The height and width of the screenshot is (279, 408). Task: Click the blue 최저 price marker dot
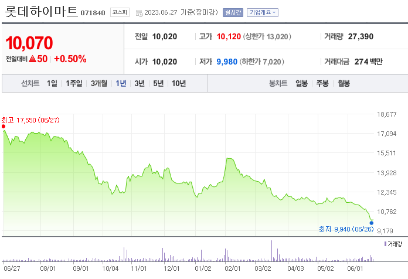(x=372, y=223)
